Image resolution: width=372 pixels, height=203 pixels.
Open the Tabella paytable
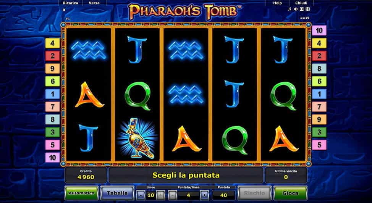pos(117,193)
